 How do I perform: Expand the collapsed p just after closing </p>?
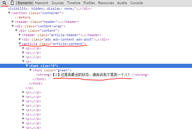coord(23,92)
